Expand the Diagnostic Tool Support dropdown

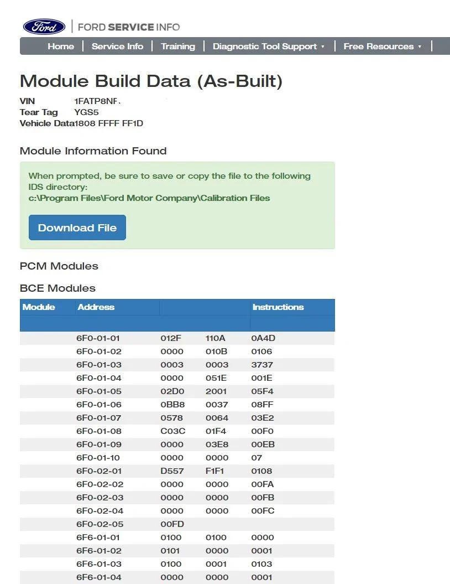[269, 46]
